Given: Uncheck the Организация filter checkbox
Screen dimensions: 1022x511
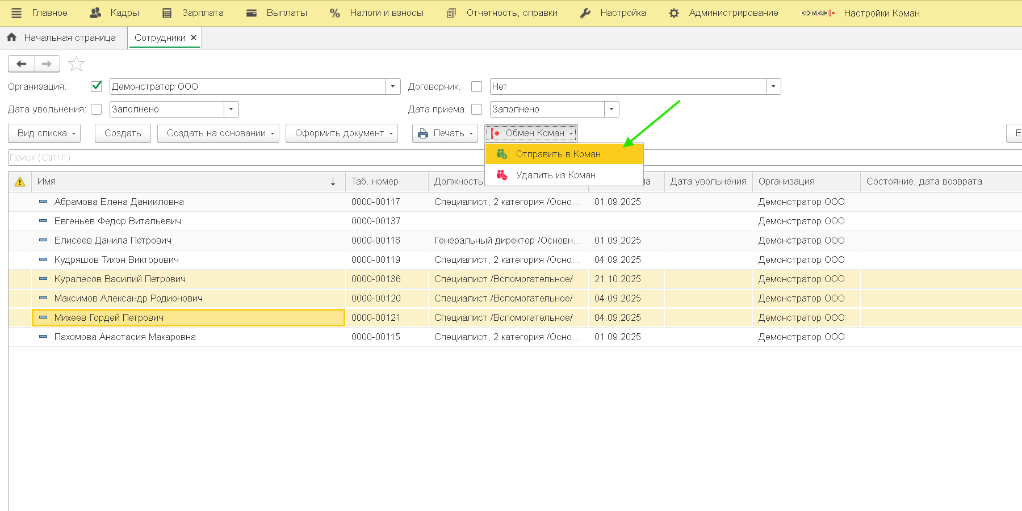Looking at the screenshot, I should pyautogui.click(x=97, y=86).
